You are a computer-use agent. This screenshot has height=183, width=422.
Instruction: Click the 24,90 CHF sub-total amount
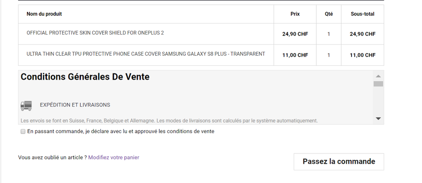(362, 34)
